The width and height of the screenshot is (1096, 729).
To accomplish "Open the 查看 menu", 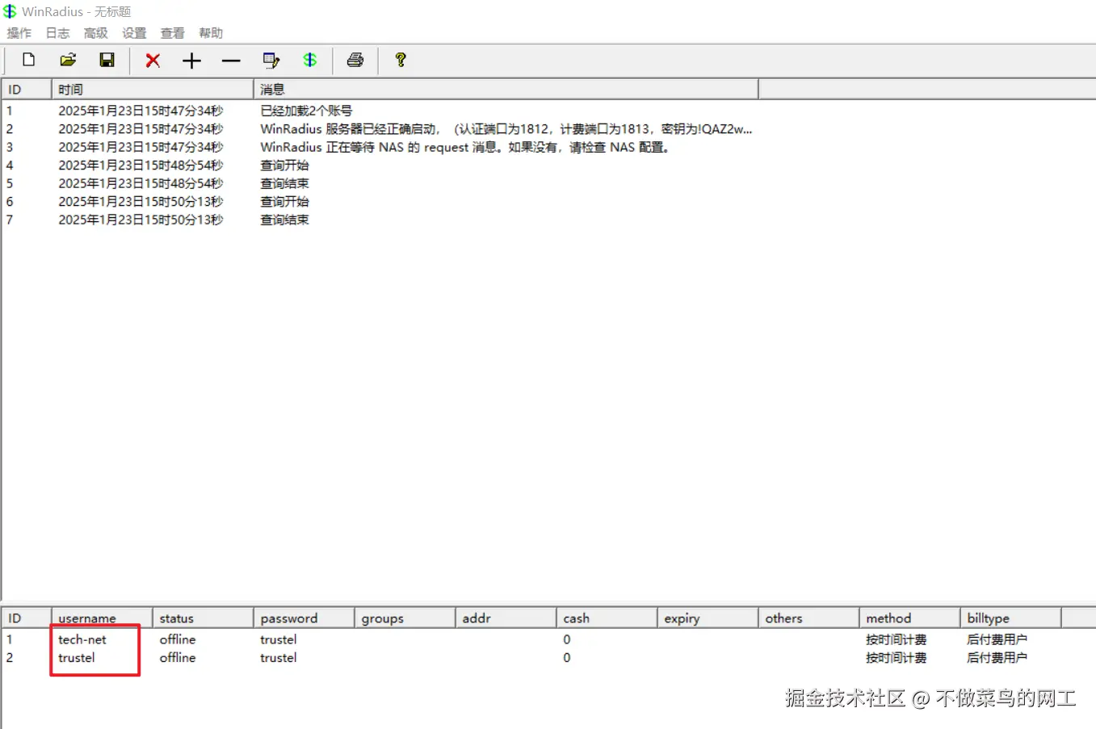I will click(x=172, y=33).
